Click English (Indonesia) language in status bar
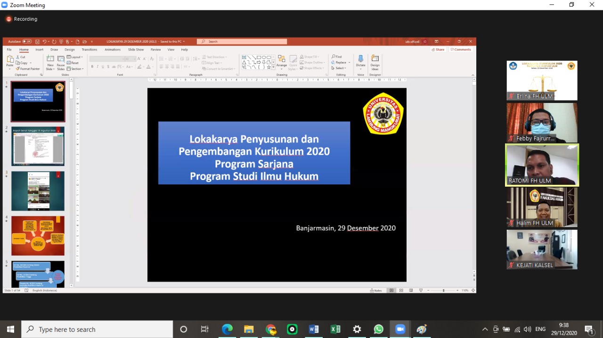 [44, 291]
